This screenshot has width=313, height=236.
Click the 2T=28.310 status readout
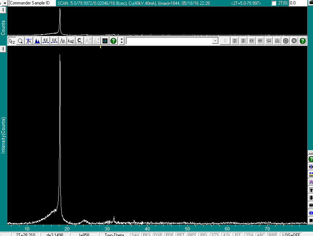coord(25,235)
